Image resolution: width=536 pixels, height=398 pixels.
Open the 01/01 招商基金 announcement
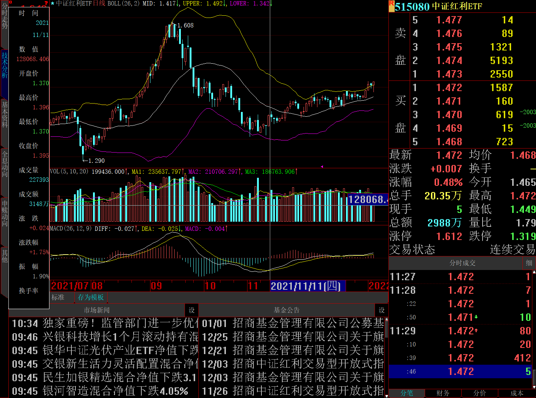(x=292, y=323)
